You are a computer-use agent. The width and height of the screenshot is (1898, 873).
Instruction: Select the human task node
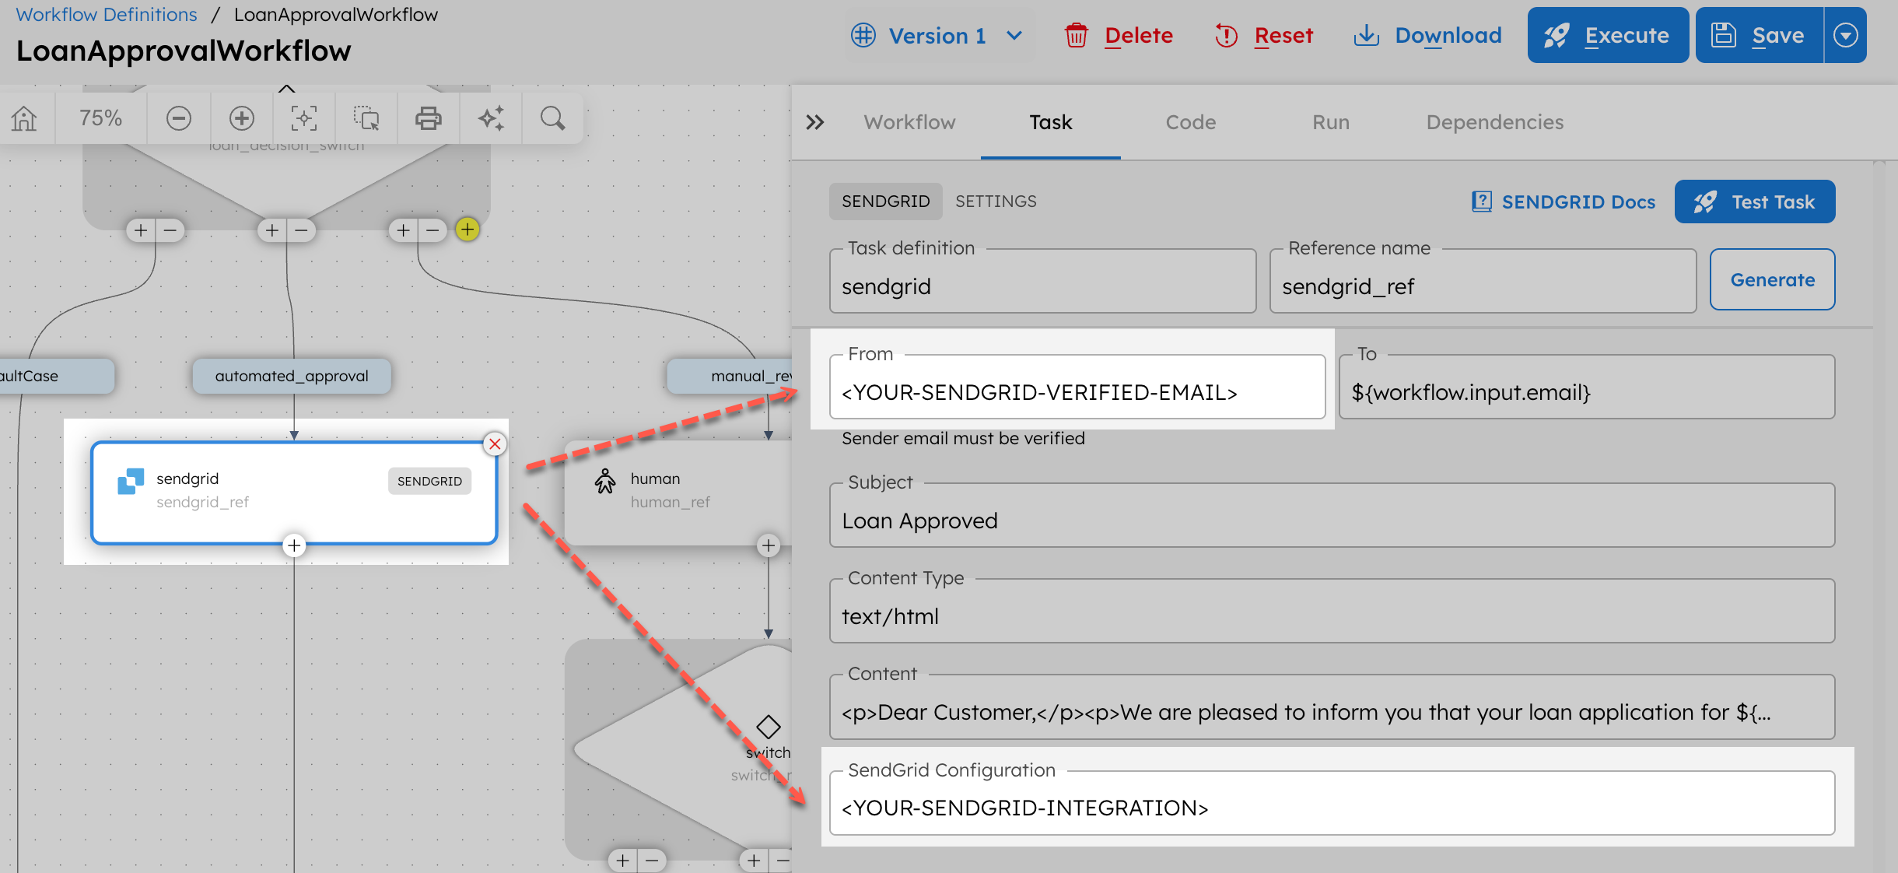coord(678,493)
